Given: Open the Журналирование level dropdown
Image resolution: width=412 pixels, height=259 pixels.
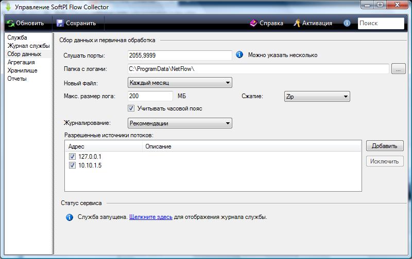Looking at the screenshot, I should [180, 123].
